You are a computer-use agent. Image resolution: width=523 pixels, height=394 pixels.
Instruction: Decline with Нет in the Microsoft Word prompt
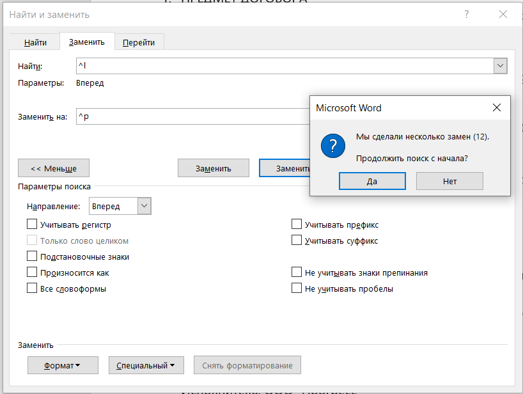(449, 181)
